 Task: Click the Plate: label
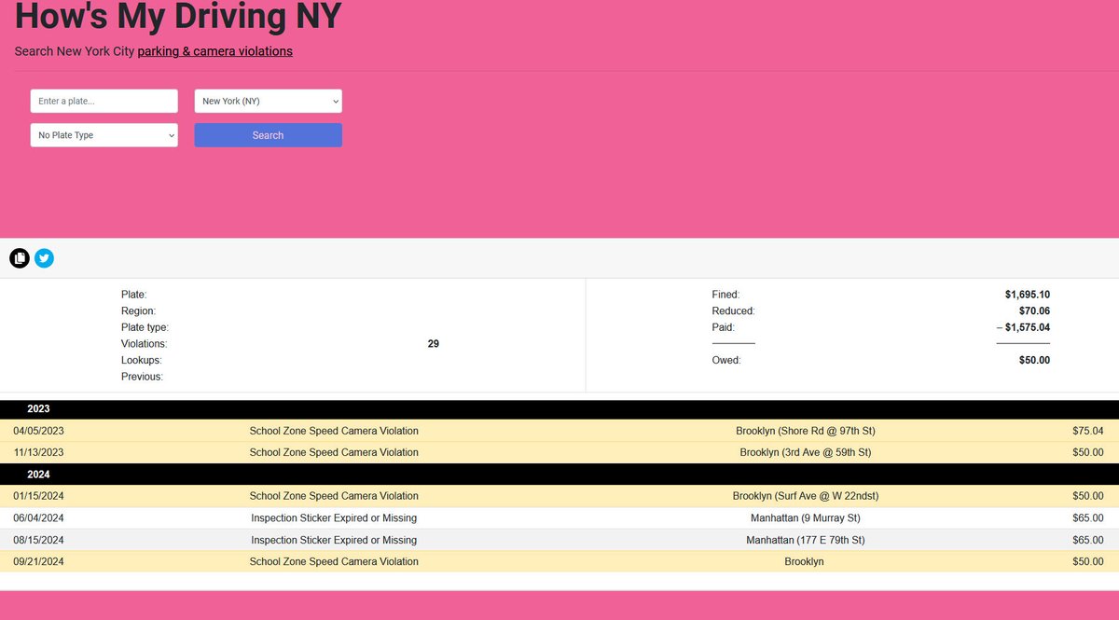coord(134,295)
